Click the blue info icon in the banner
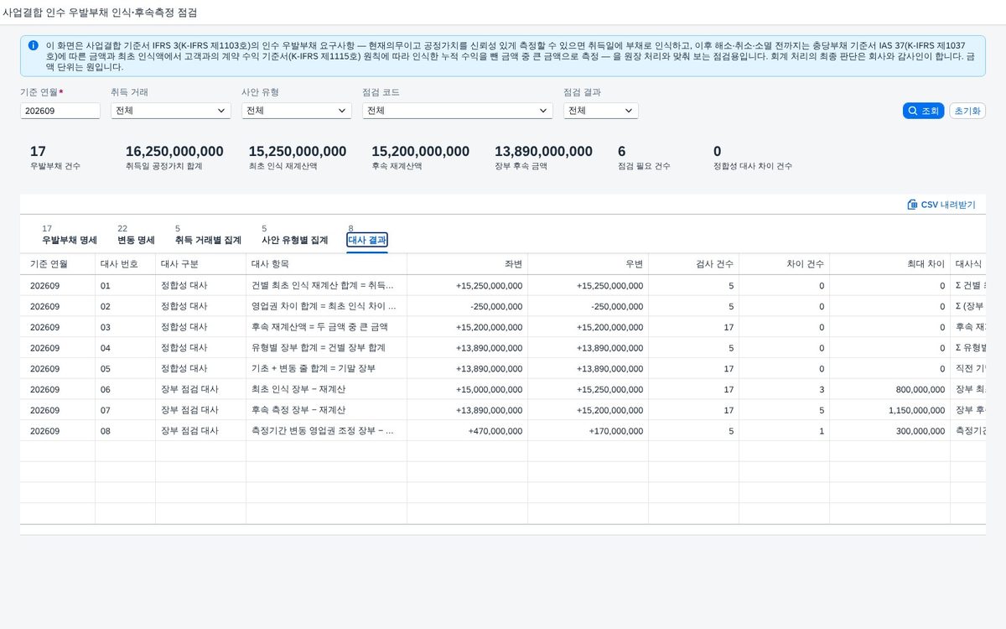The width and height of the screenshot is (1006, 629). pyautogui.click(x=34, y=45)
